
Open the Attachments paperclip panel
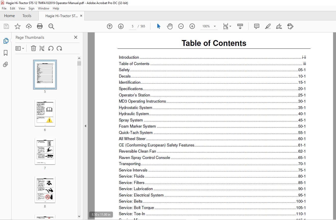[x=6, y=64]
